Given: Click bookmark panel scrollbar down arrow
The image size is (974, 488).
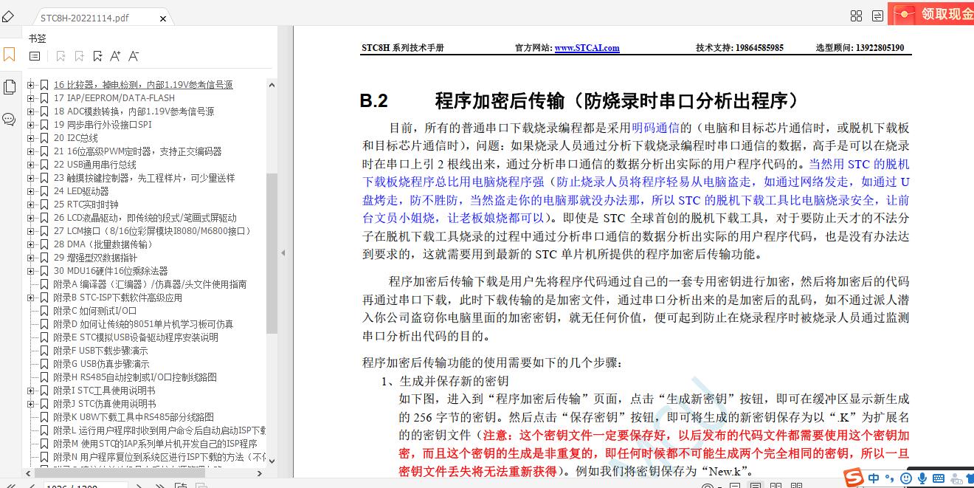Looking at the screenshot, I should pyautogui.click(x=272, y=462).
